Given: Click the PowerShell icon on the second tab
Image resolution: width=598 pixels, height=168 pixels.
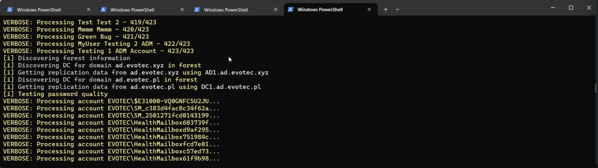Looking at the screenshot, I should click(x=104, y=10).
